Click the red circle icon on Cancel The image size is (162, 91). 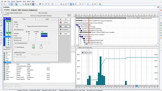coord(61,22)
